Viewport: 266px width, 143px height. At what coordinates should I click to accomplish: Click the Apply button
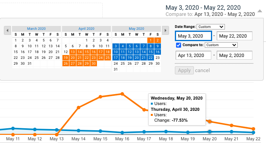184,71
